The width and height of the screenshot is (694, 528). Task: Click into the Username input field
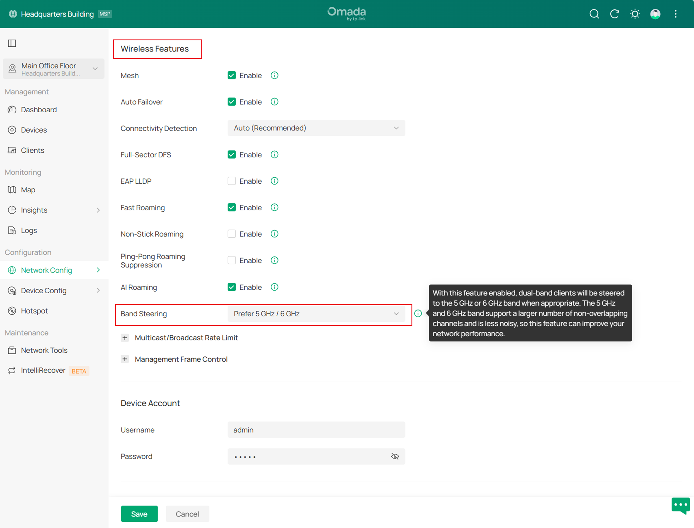[316, 430]
